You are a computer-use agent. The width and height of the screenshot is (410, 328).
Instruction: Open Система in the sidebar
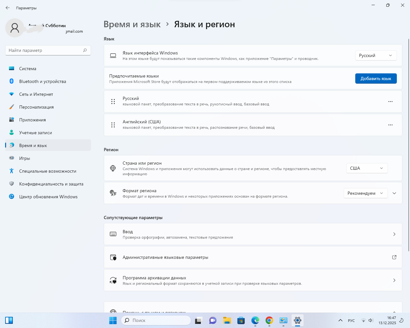pos(48,69)
